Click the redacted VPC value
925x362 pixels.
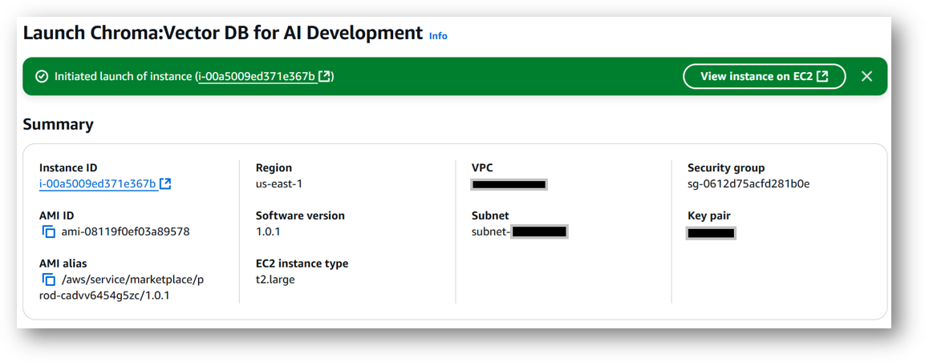pyautogui.click(x=509, y=184)
